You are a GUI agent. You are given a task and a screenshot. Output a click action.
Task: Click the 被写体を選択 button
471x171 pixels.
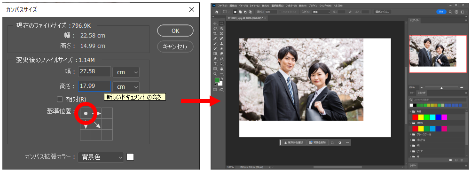tap(294, 142)
